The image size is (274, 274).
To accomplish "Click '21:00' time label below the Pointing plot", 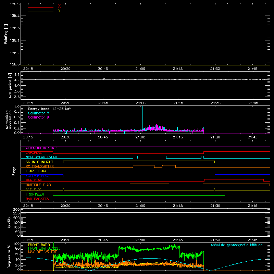I will [x=140, y=69].
